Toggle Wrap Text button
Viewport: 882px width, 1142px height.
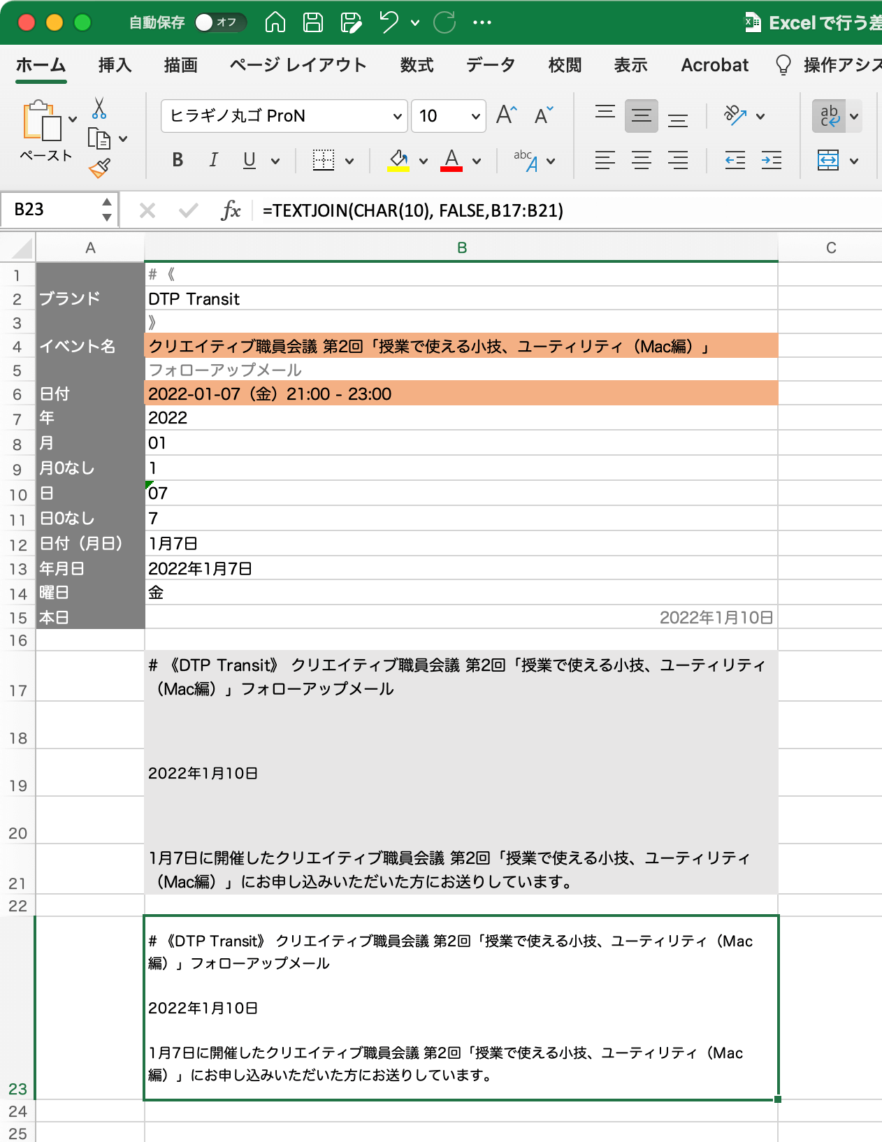click(x=829, y=115)
